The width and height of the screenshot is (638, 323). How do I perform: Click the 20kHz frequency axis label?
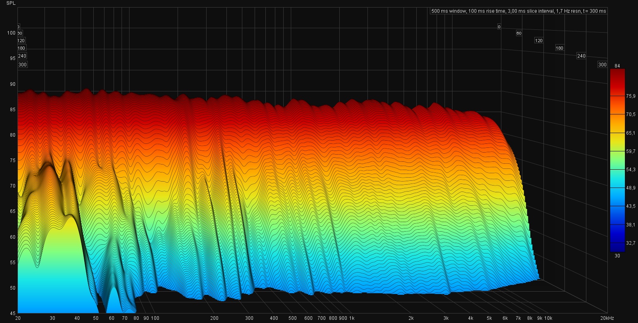607,318
